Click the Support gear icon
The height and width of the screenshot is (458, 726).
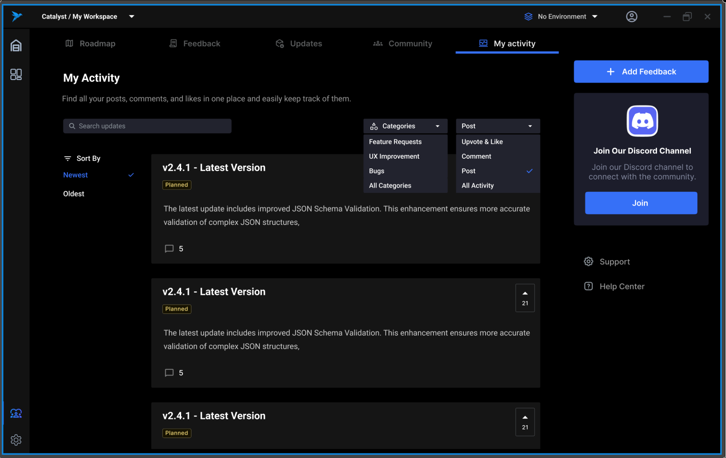click(589, 261)
